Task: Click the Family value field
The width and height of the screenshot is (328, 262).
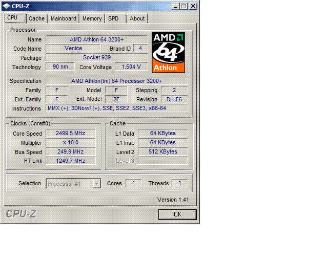Action: (x=57, y=90)
